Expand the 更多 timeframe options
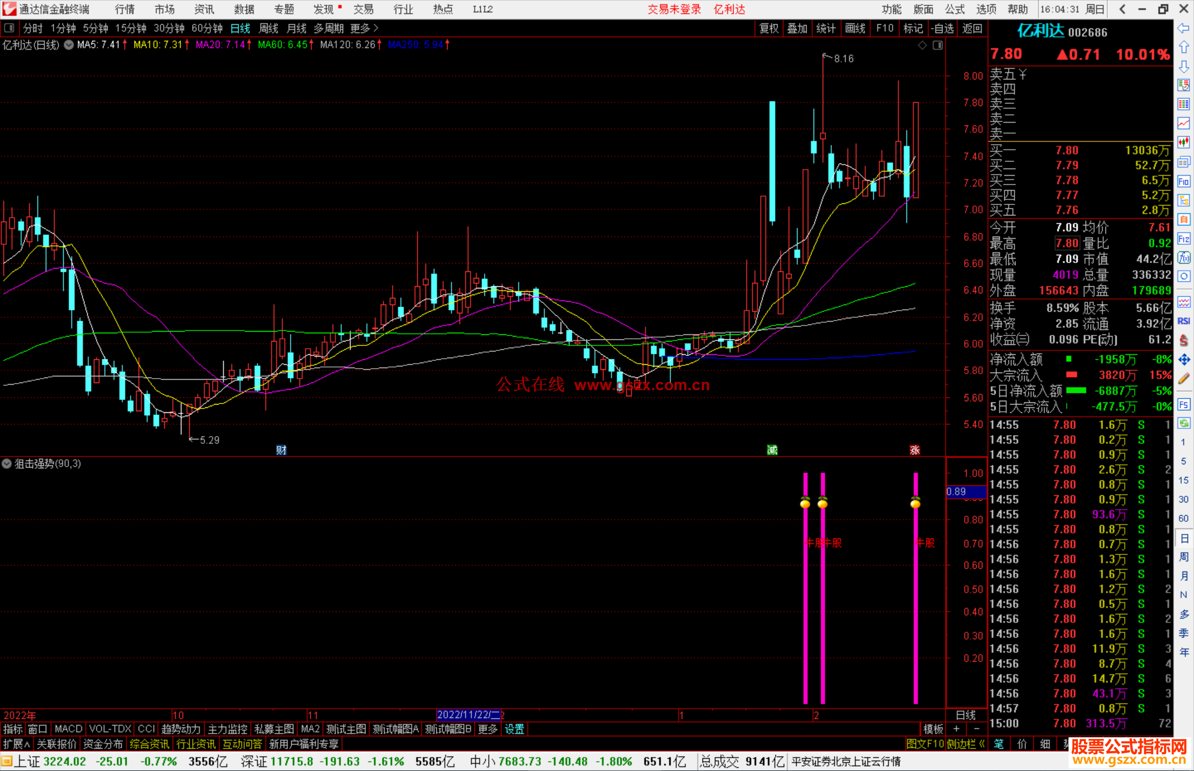Screen dimensions: 1194x771 (364, 28)
